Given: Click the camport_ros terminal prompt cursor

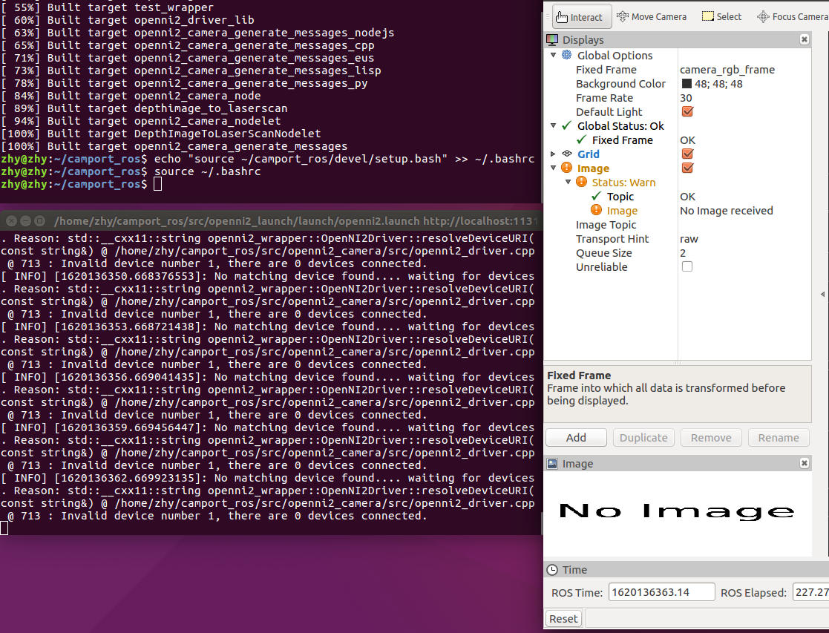Looking at the screenshot, I should coord(157,184).
